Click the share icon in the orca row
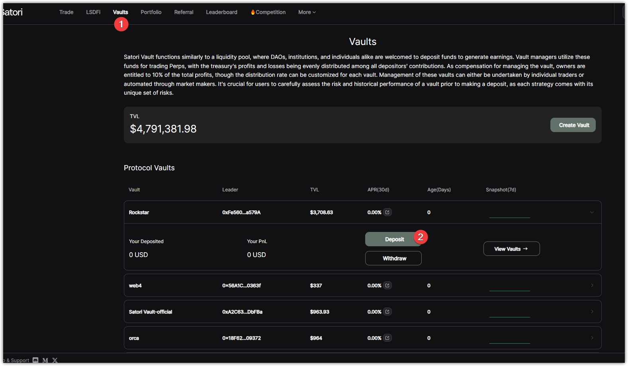Screen dimensions: 628x366 [x=387, y=338]
